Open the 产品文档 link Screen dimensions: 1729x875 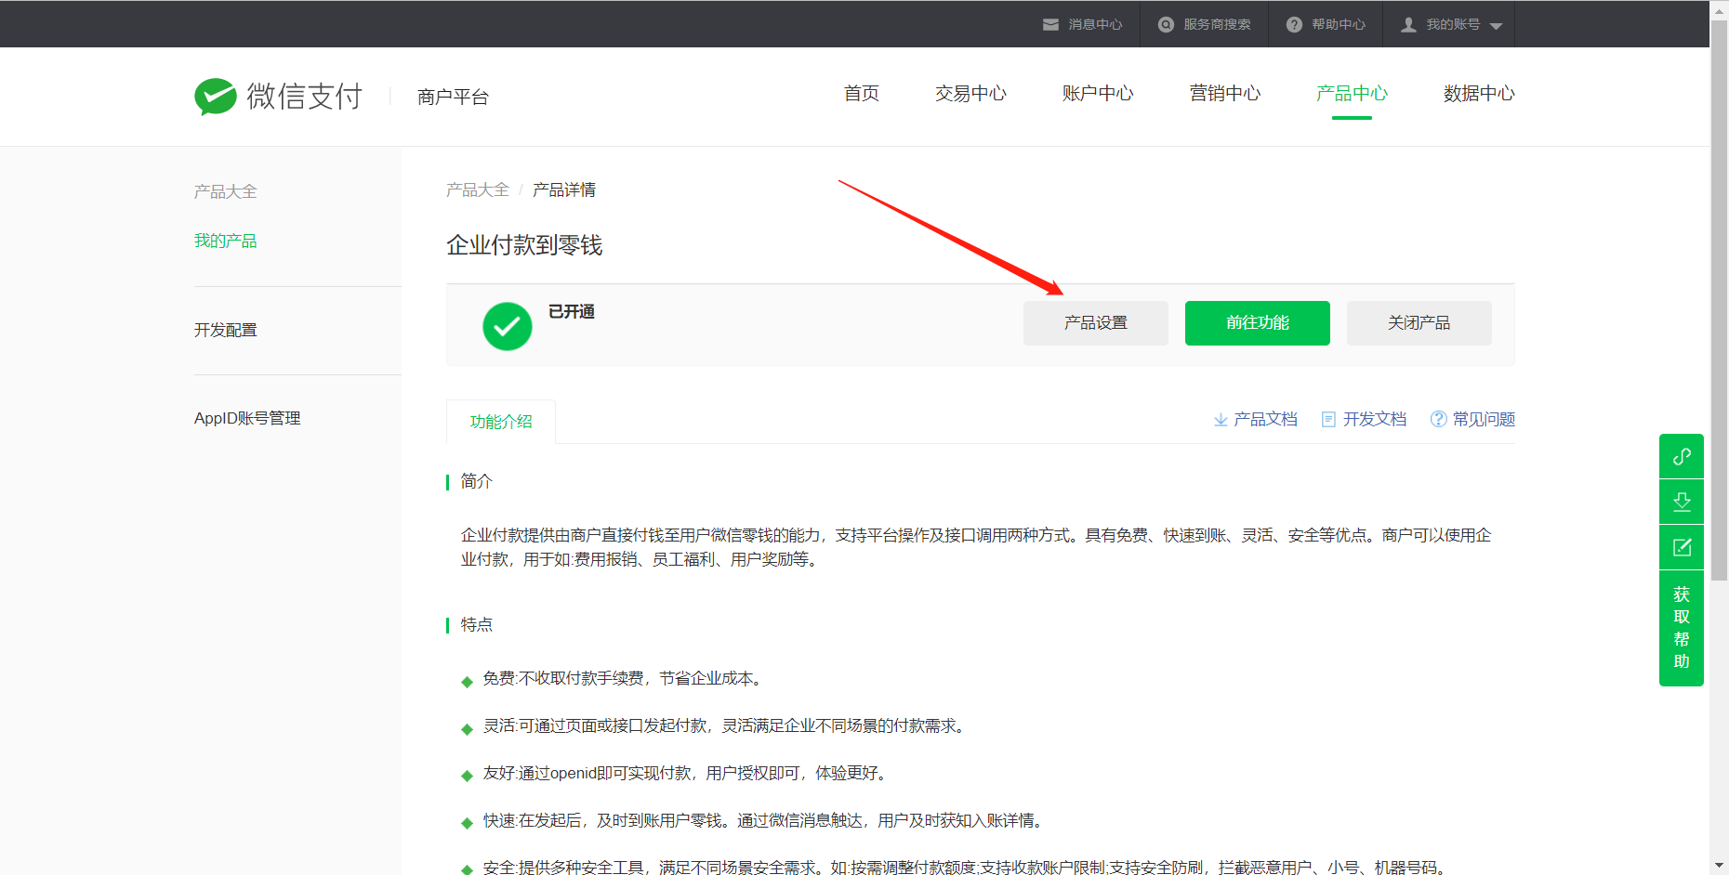pyautogui.click(x=1265, y=420)
